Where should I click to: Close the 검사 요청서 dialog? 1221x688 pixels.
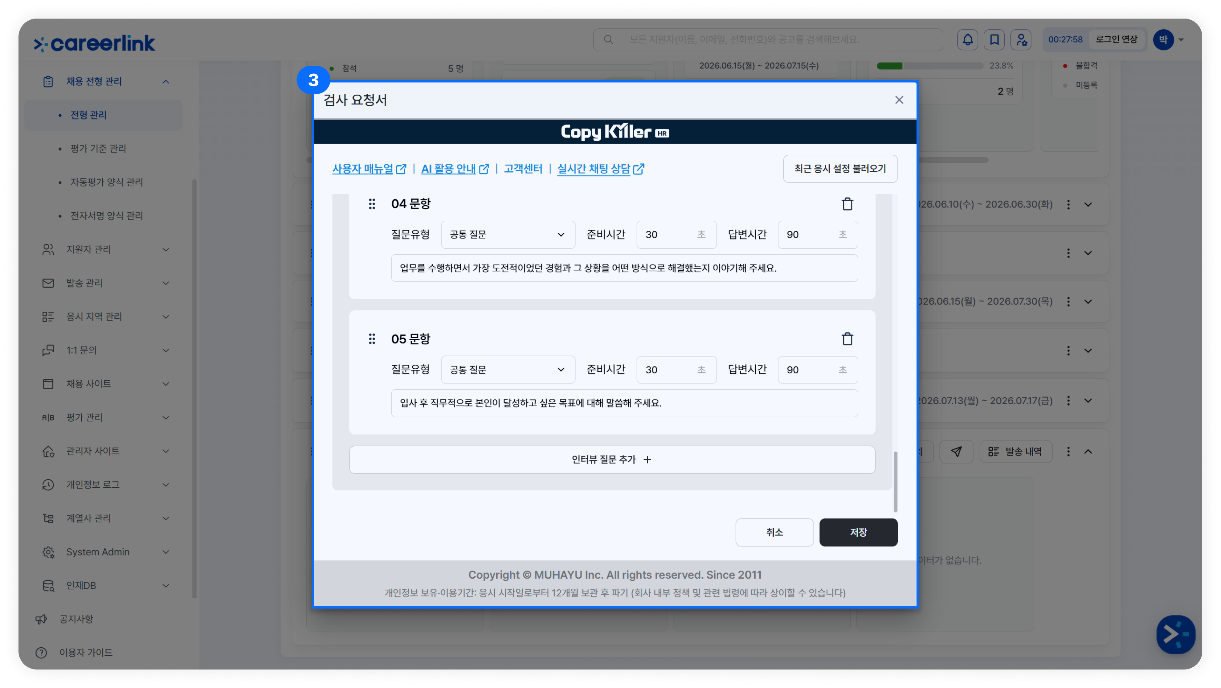899,100
